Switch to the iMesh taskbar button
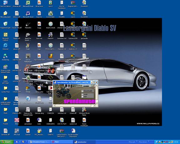The width and height of the screenshot is (180, 144). (62, 142)
